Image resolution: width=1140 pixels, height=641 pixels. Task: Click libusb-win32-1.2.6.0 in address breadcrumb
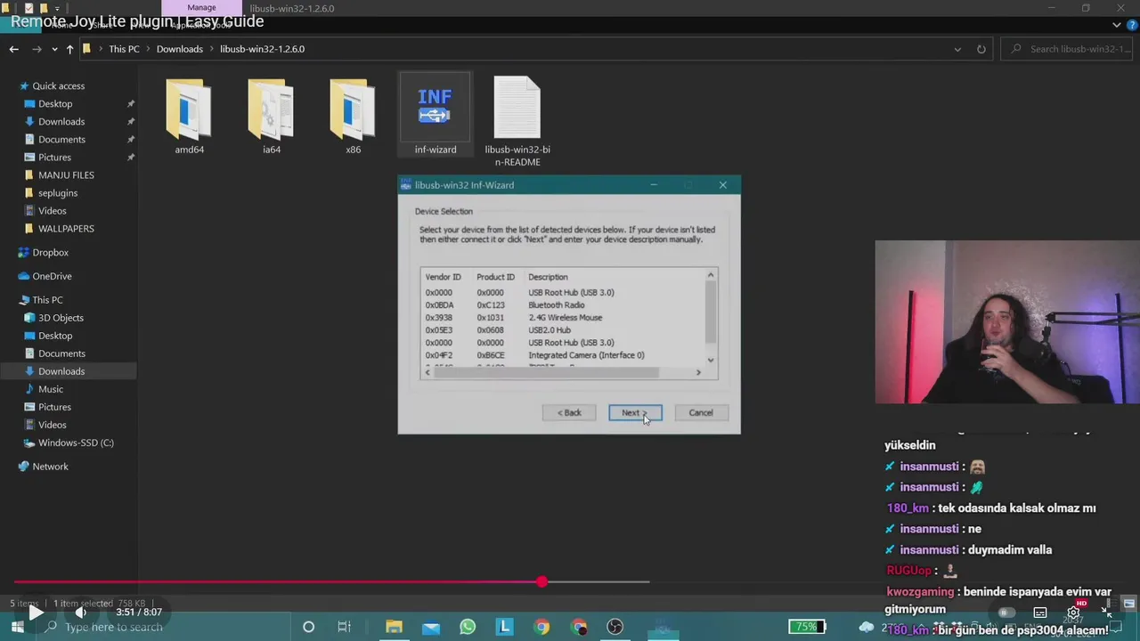pos(263,49)
